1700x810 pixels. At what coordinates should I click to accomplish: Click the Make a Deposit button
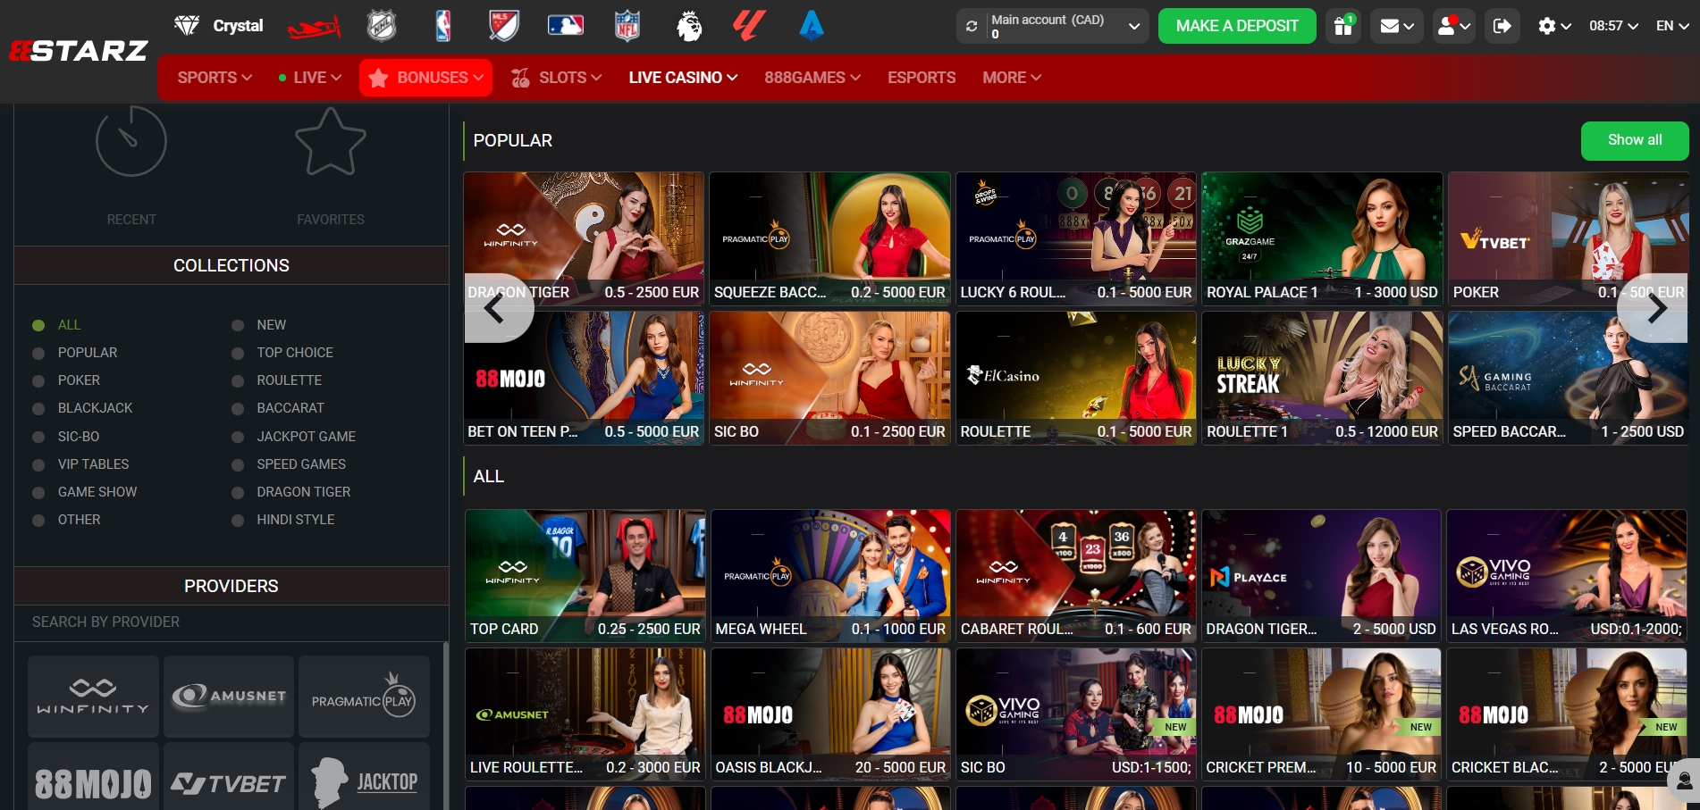[x=1236, y=26]
